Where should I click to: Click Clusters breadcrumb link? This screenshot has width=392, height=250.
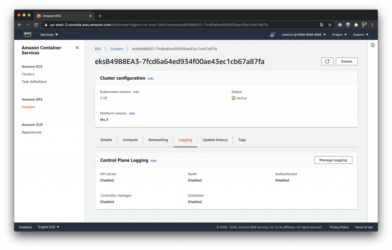click(116, 49)
